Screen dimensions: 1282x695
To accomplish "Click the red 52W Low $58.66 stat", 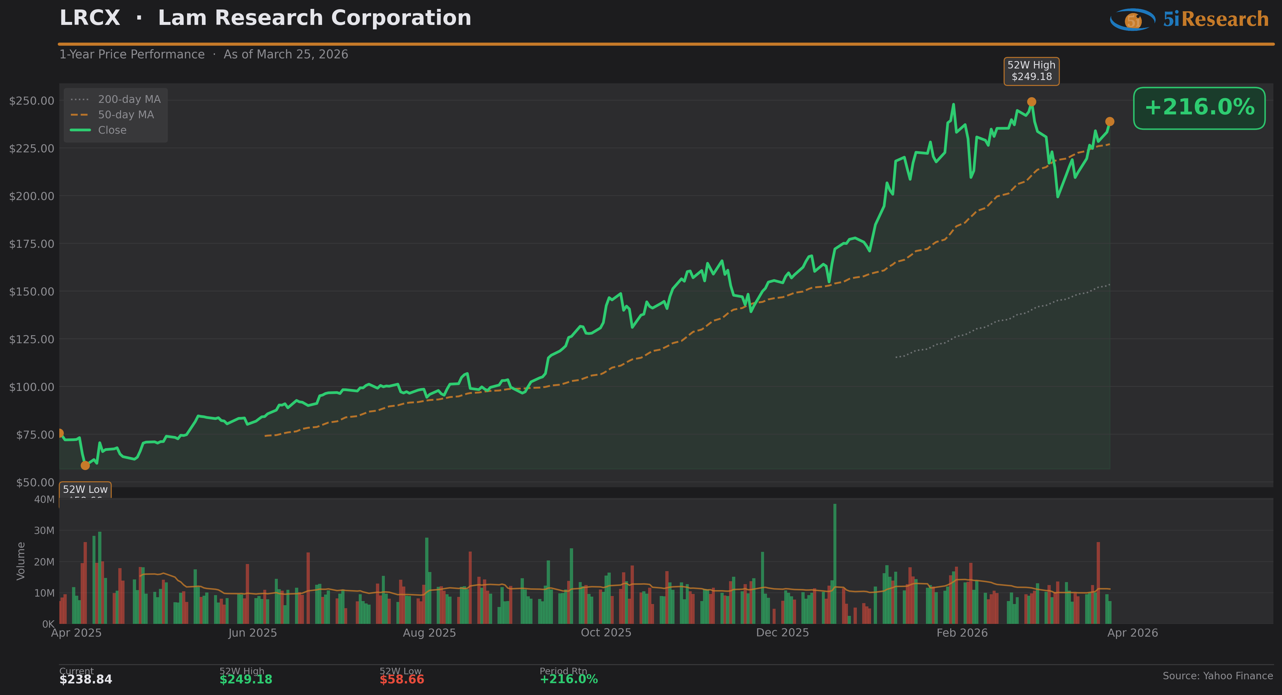I will [402, 680].
